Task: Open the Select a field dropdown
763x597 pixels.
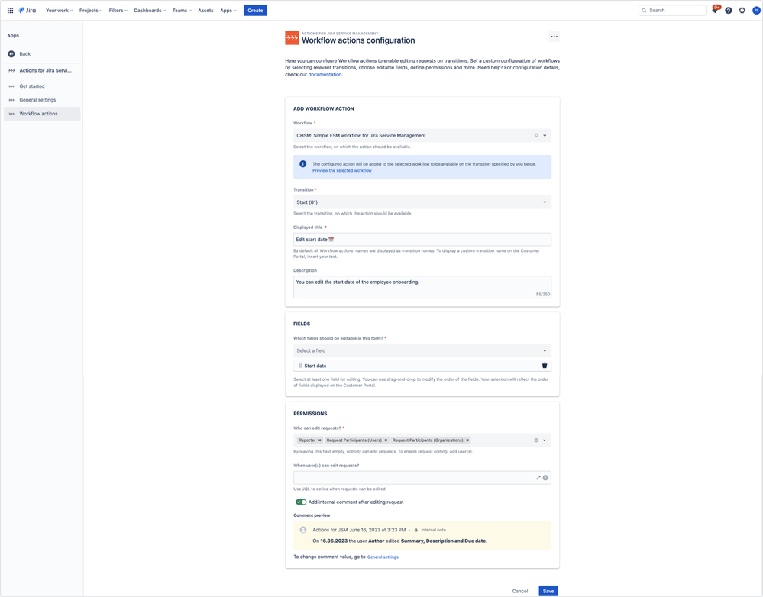Action: (x=422, y=351)
